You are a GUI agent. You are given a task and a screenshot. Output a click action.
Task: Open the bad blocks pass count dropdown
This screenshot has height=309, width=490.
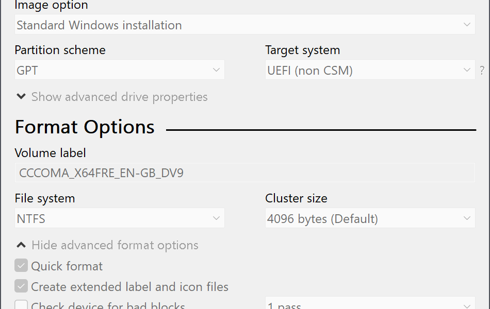pyautogui.click(x=370, y=303)
